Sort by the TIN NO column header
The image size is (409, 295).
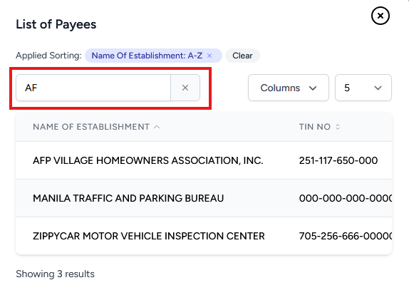point(314,127)
